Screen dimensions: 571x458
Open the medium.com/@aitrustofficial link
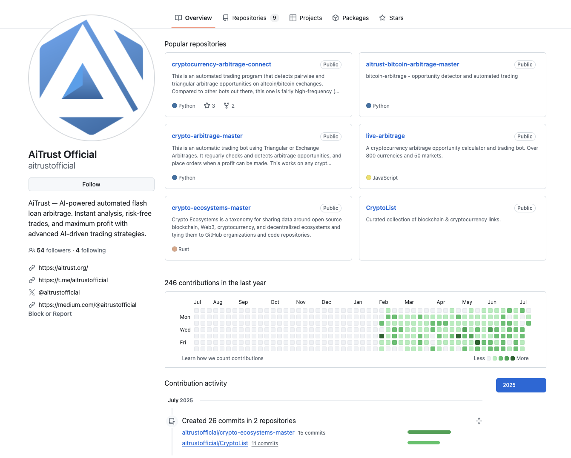[88, 305]
